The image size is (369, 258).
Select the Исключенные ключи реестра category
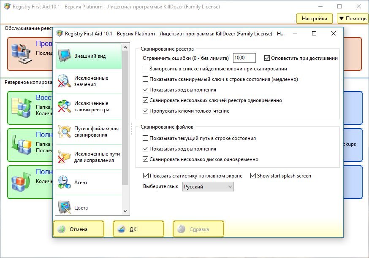[89, 106]
